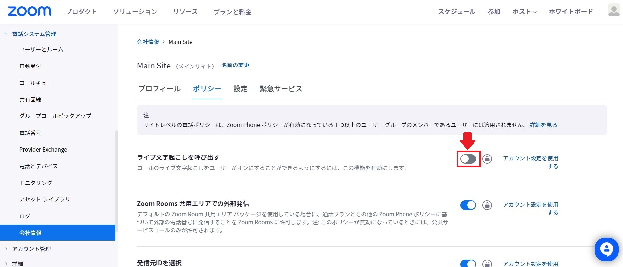Open the user profile avatar
This screenshot has width=623, height=267.
[x=614, y=10]
